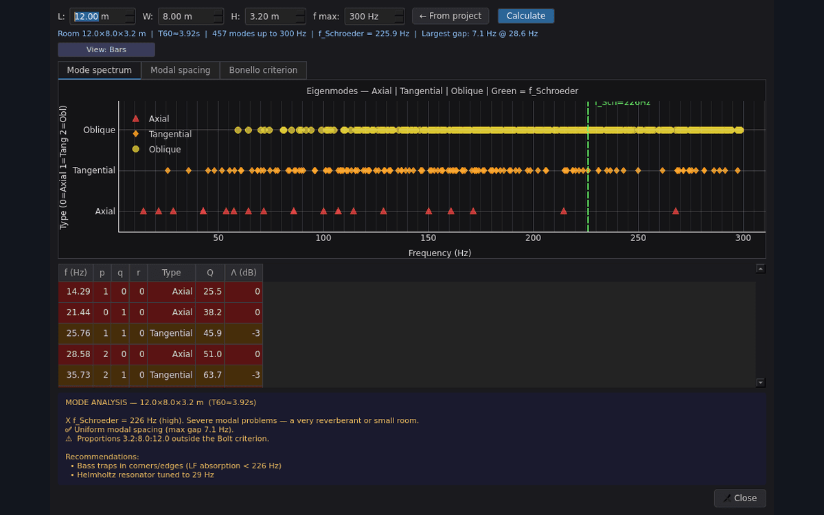This screenshot has width=824, height=515.
Task: Show the Bonello criterion tab
Action: click(x=264, y=70)
